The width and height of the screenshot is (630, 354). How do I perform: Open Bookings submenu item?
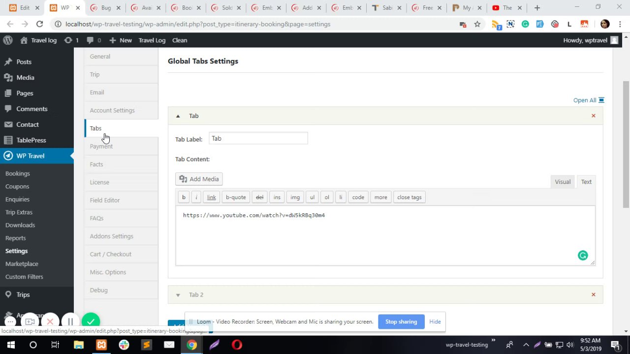[x=18, y=174]
